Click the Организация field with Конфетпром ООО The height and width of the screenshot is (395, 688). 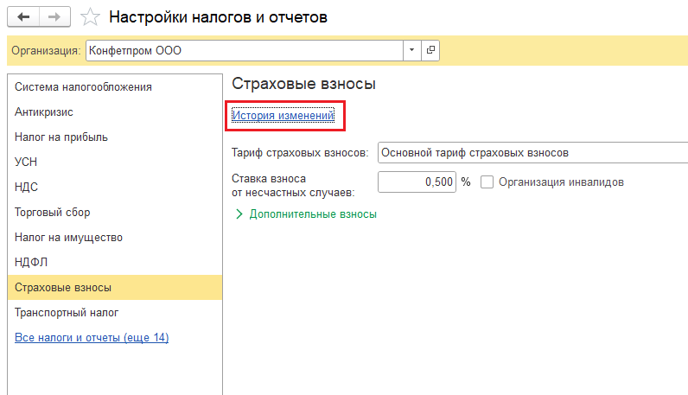[245, 50]
